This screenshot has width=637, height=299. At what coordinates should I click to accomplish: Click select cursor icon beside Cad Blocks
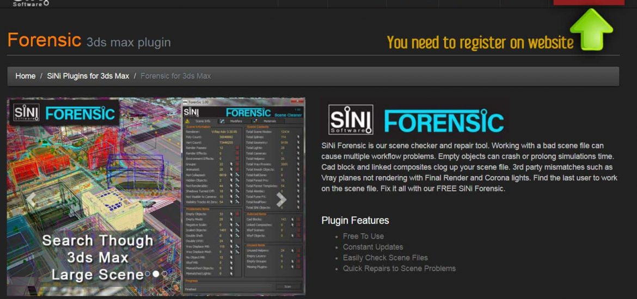(x=292, y=219)
